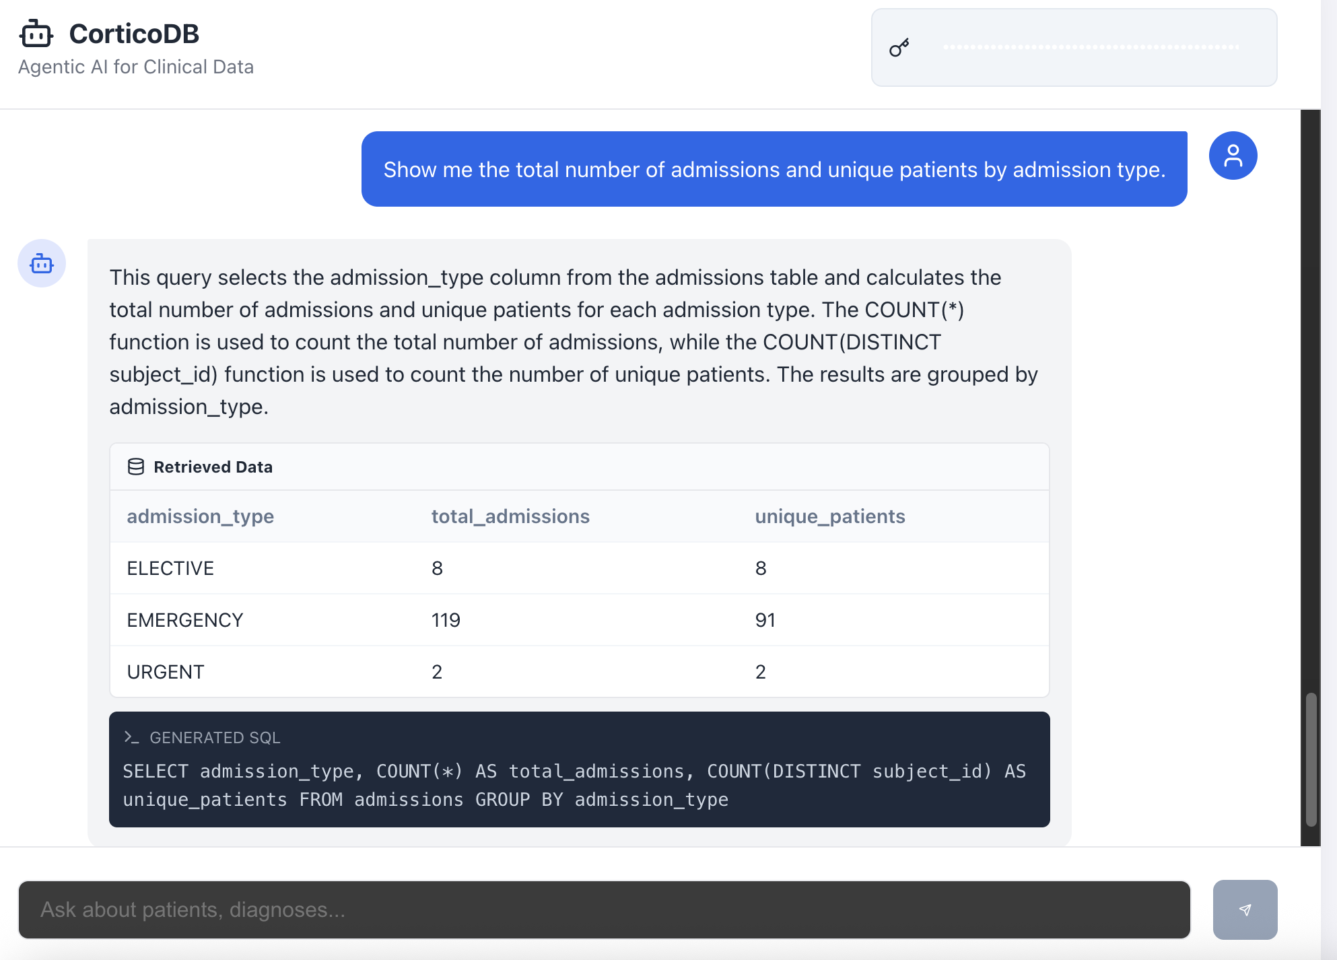The width and height of the screenshot is (1337, 960).
Task: Select the URGENT table row
Action: click(579, 672)
